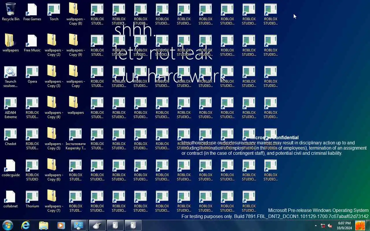Screen dimensions: 370x231
Task: Select the fully labeled ROBLOX STUDIO shortcut
Action: coord(32,170)
